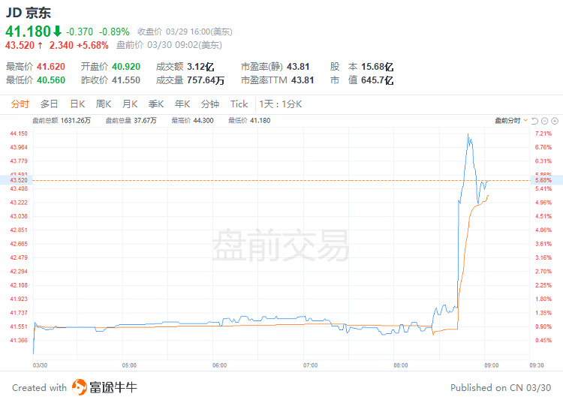Switch to 多日 tab
This screenshot has width=563, height=403.
[50, 104]
